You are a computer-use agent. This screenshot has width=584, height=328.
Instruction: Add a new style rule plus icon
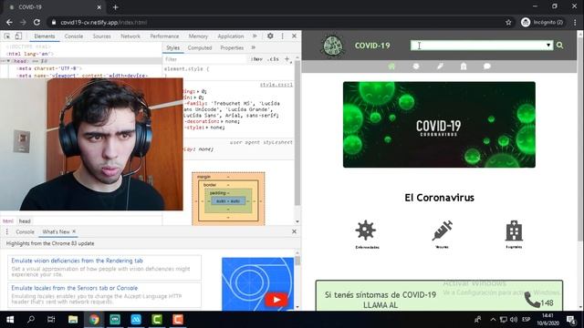click(287, 58)
